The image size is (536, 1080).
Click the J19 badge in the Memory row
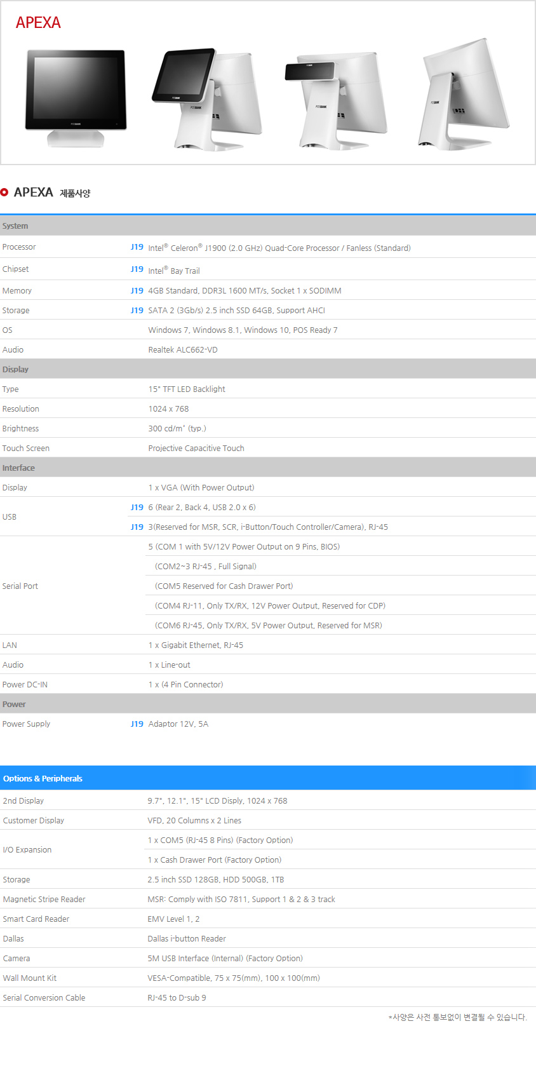coord(137,291)
